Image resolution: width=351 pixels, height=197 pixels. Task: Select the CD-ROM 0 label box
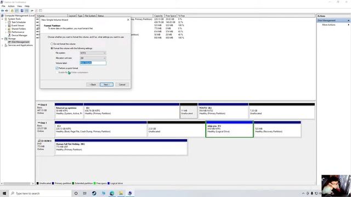pos(45,147)
